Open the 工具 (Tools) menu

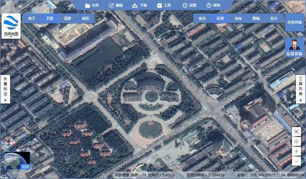[164, 5]
